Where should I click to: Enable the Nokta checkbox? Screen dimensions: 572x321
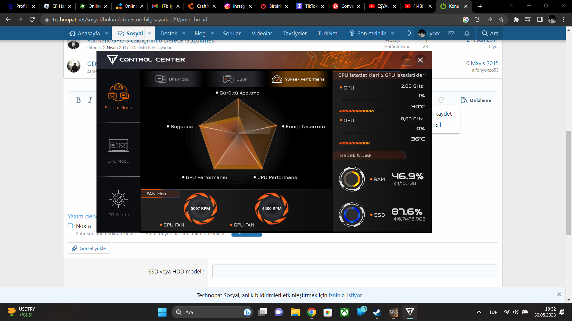coord(70,226)
